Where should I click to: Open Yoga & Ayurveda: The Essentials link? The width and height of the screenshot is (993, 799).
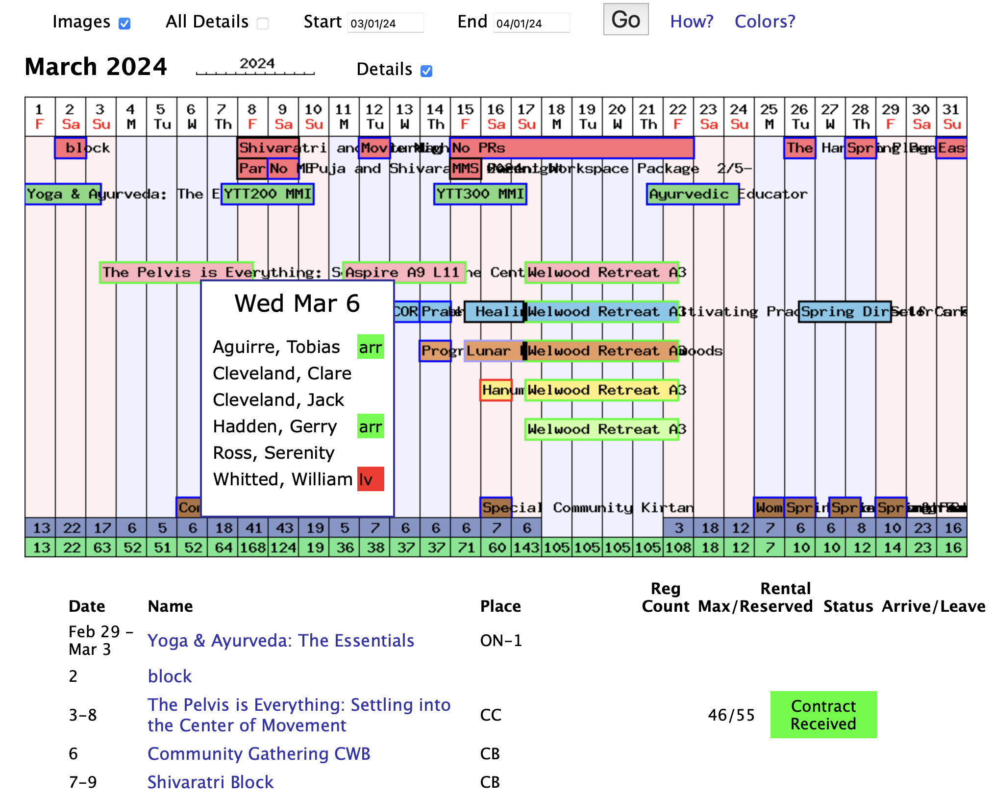pyautogui.click(x=280, y=640)
